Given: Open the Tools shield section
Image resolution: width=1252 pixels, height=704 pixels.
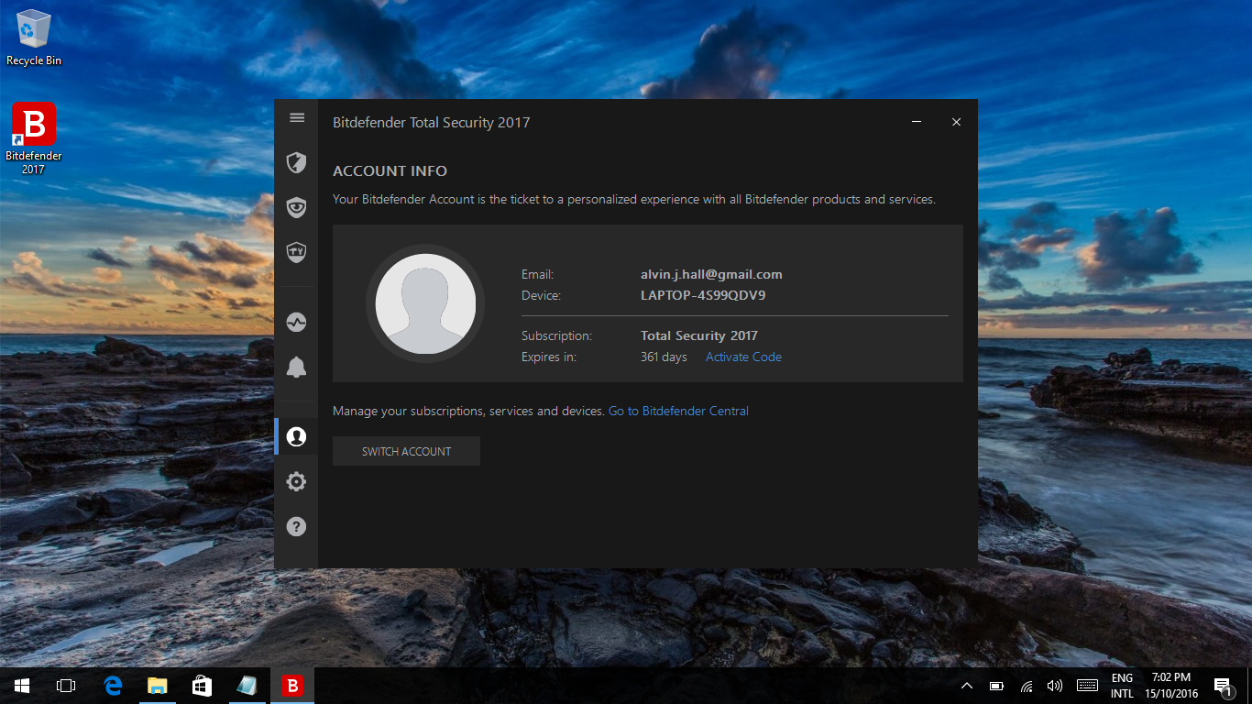Looking at the screenshot, I should coord(296,251).
